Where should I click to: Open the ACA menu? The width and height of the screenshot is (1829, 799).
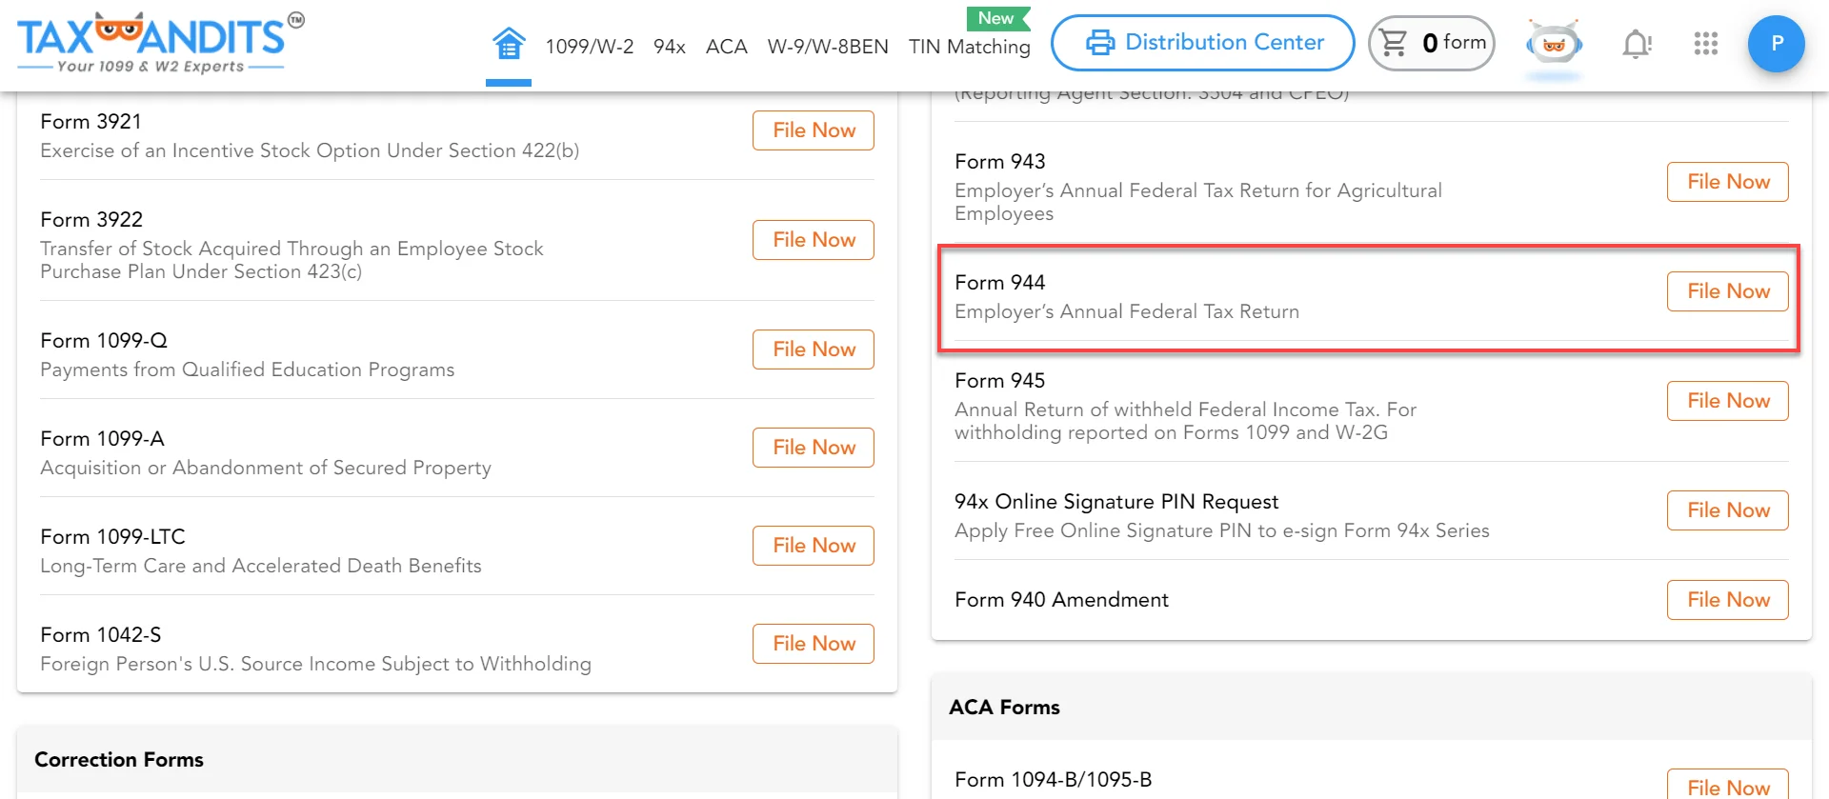coord(727,47)
